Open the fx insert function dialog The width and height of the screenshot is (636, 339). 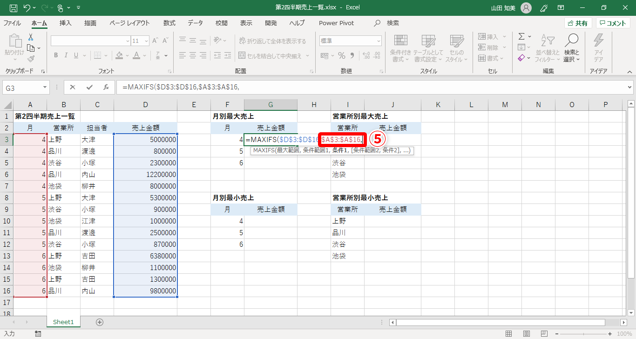[106, 87]
